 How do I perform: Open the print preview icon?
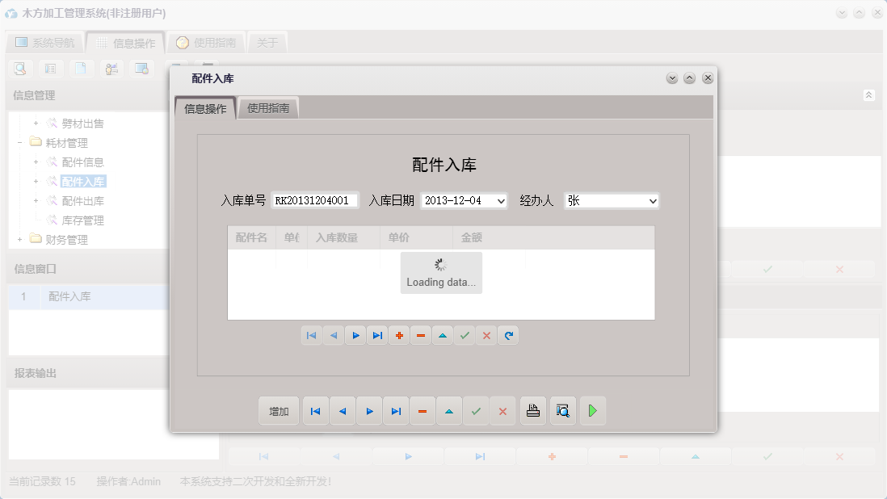click(562, 411)
